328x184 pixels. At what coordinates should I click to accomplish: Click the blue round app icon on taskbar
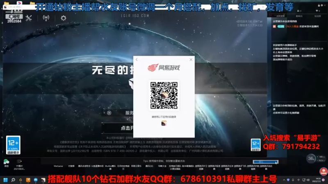(36, 180)
